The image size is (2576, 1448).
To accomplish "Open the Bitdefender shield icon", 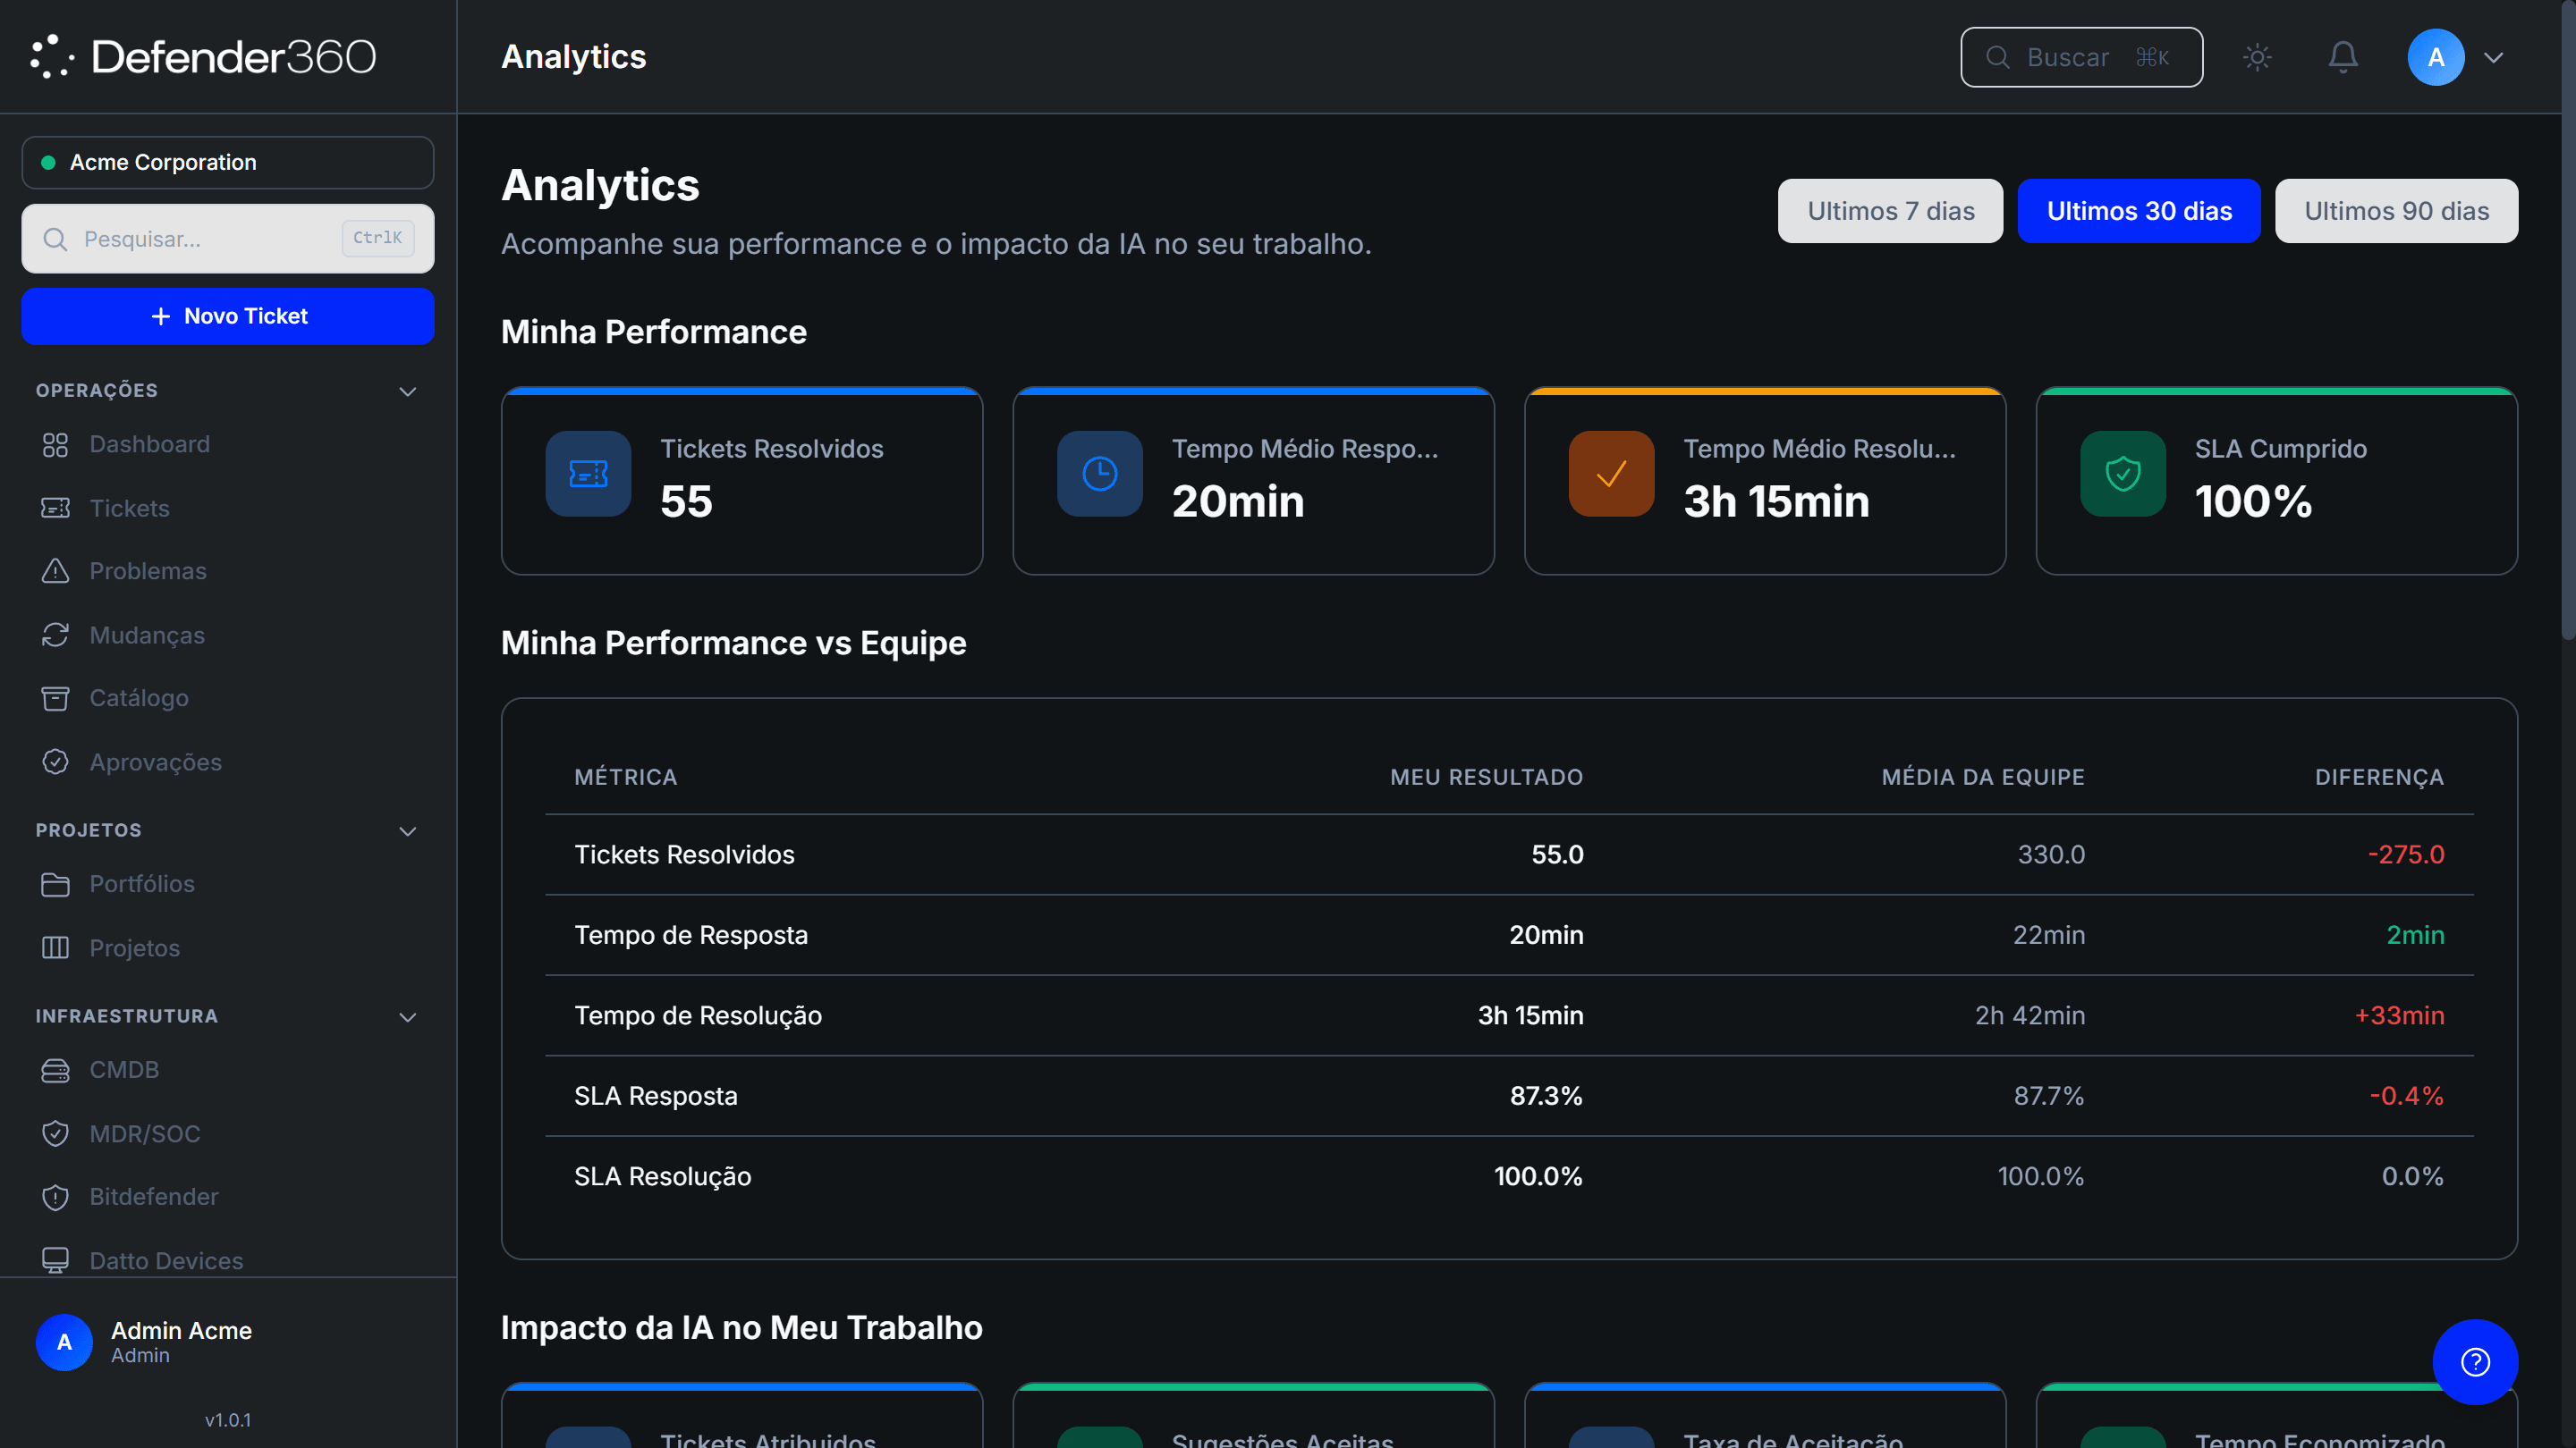I will 56,1197.
